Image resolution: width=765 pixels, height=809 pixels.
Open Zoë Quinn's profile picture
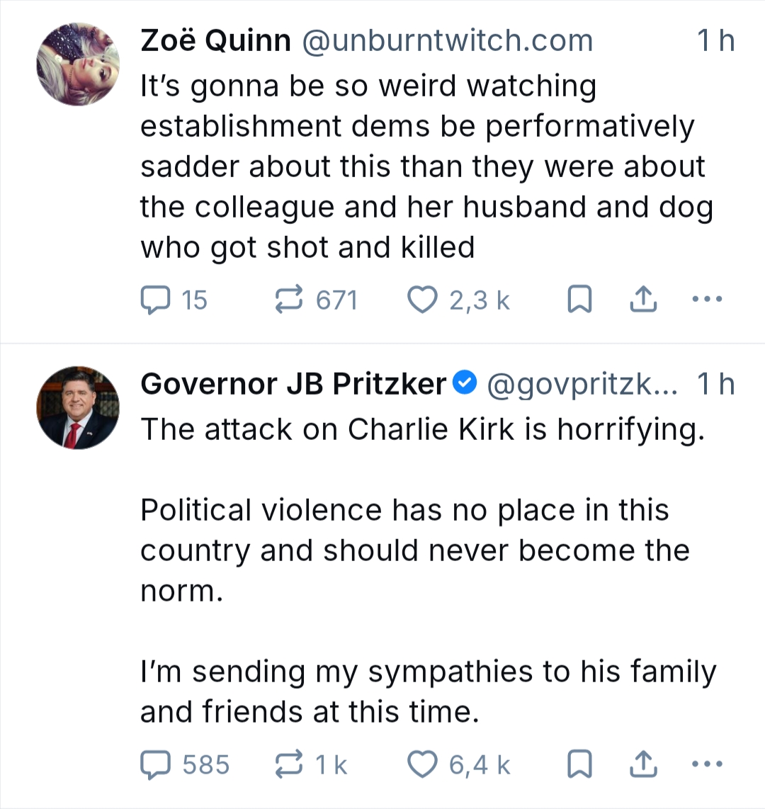point(78,65)
